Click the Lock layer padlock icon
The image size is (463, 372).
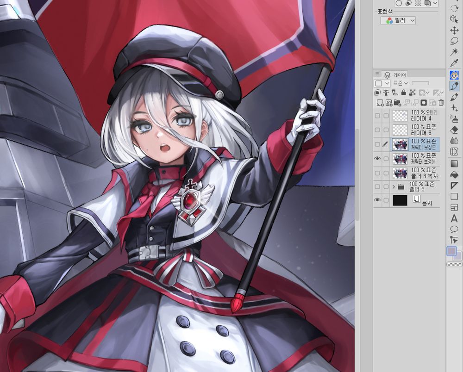(404, 93)
